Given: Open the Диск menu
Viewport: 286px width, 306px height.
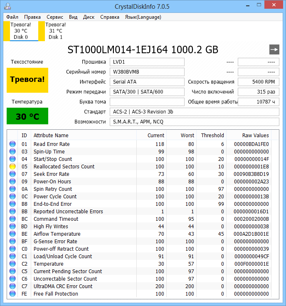Looking at the screenshot, I should coord(89,17).
